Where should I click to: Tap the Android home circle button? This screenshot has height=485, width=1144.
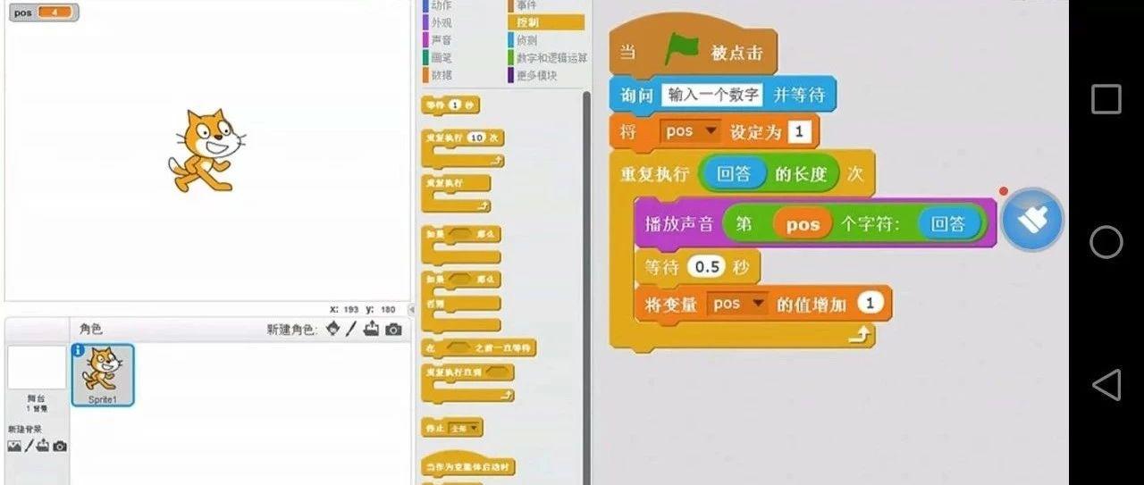pyautogui.click(x=1106, y=242)
